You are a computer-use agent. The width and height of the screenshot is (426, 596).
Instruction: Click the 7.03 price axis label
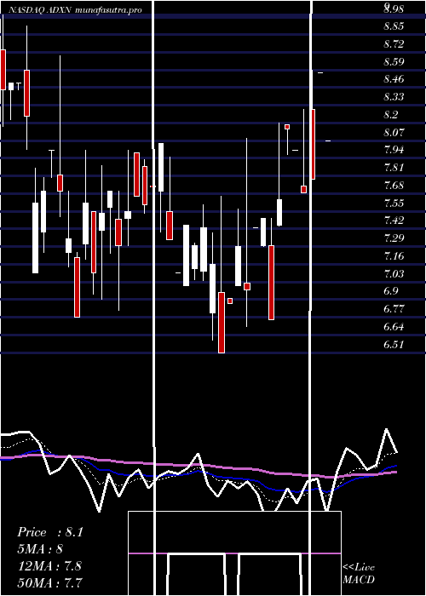(394, 273)
